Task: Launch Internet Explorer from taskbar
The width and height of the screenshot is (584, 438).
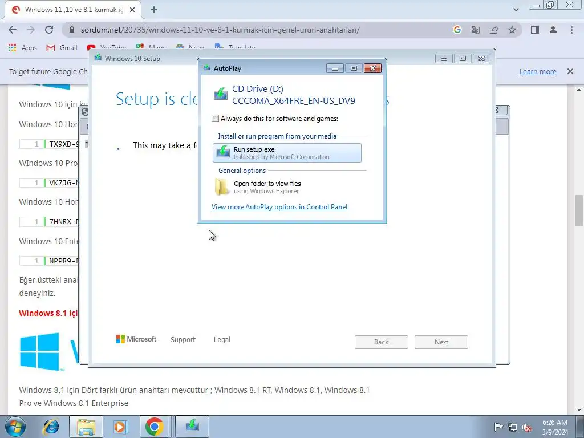Action: (x=50, y=427)
